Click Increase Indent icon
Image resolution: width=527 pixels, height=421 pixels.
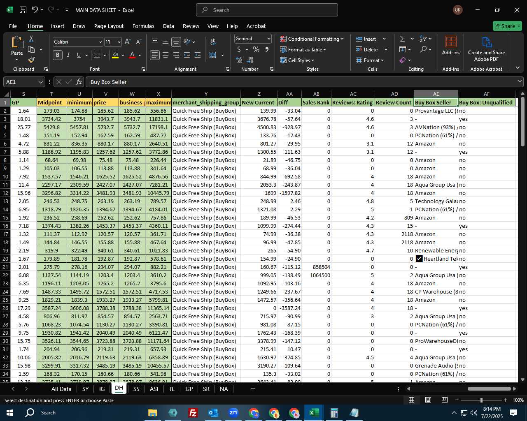(x=198, y=55)
